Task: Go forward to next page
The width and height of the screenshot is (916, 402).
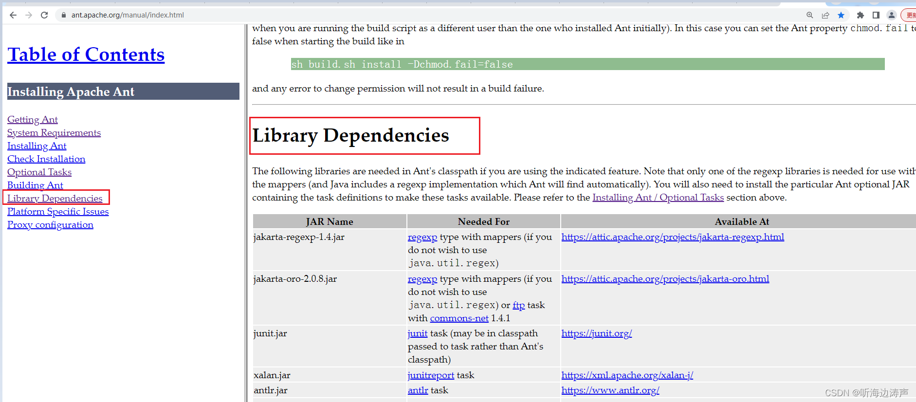Action: 29,15
